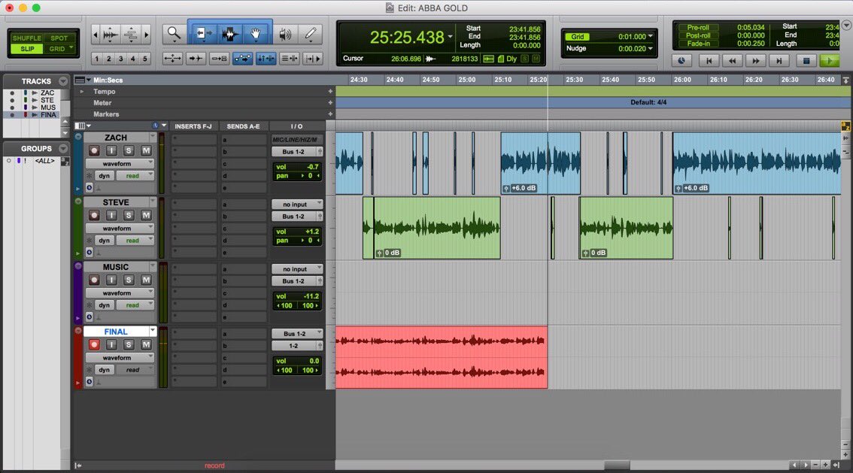
Task: Open the SENDS A-E column header
Action: (243, 126)
